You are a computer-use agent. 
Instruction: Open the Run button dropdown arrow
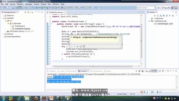tap(44, 8)
